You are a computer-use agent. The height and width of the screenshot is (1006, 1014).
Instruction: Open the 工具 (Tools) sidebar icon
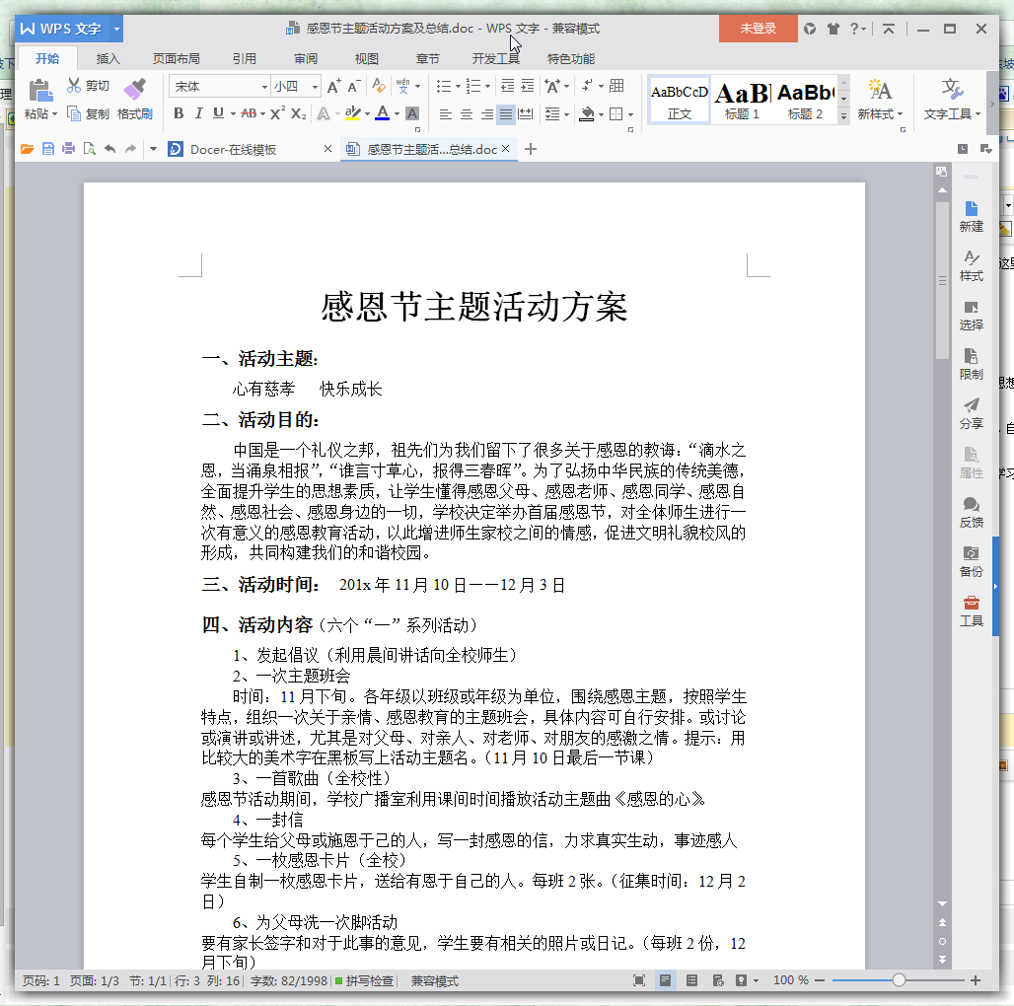[972, 611]
